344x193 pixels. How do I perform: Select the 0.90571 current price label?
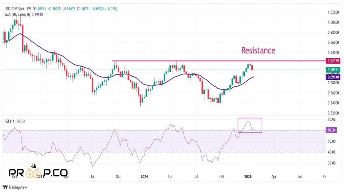tap(333, 70)
